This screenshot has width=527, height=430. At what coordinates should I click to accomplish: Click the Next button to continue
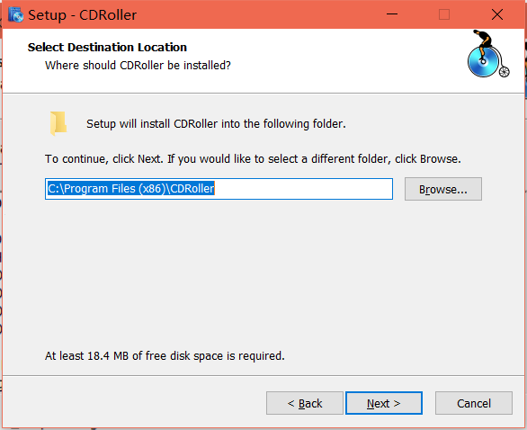pyautogui.click(x=384, y=403)
